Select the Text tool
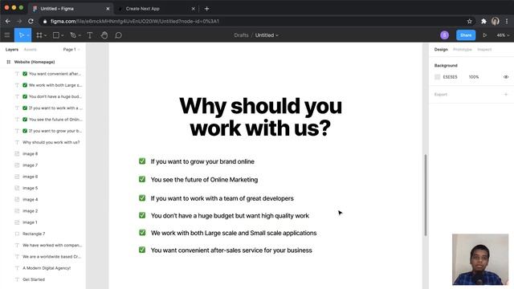The height and width of the screenshot is (289, 514). coord(89,35)
